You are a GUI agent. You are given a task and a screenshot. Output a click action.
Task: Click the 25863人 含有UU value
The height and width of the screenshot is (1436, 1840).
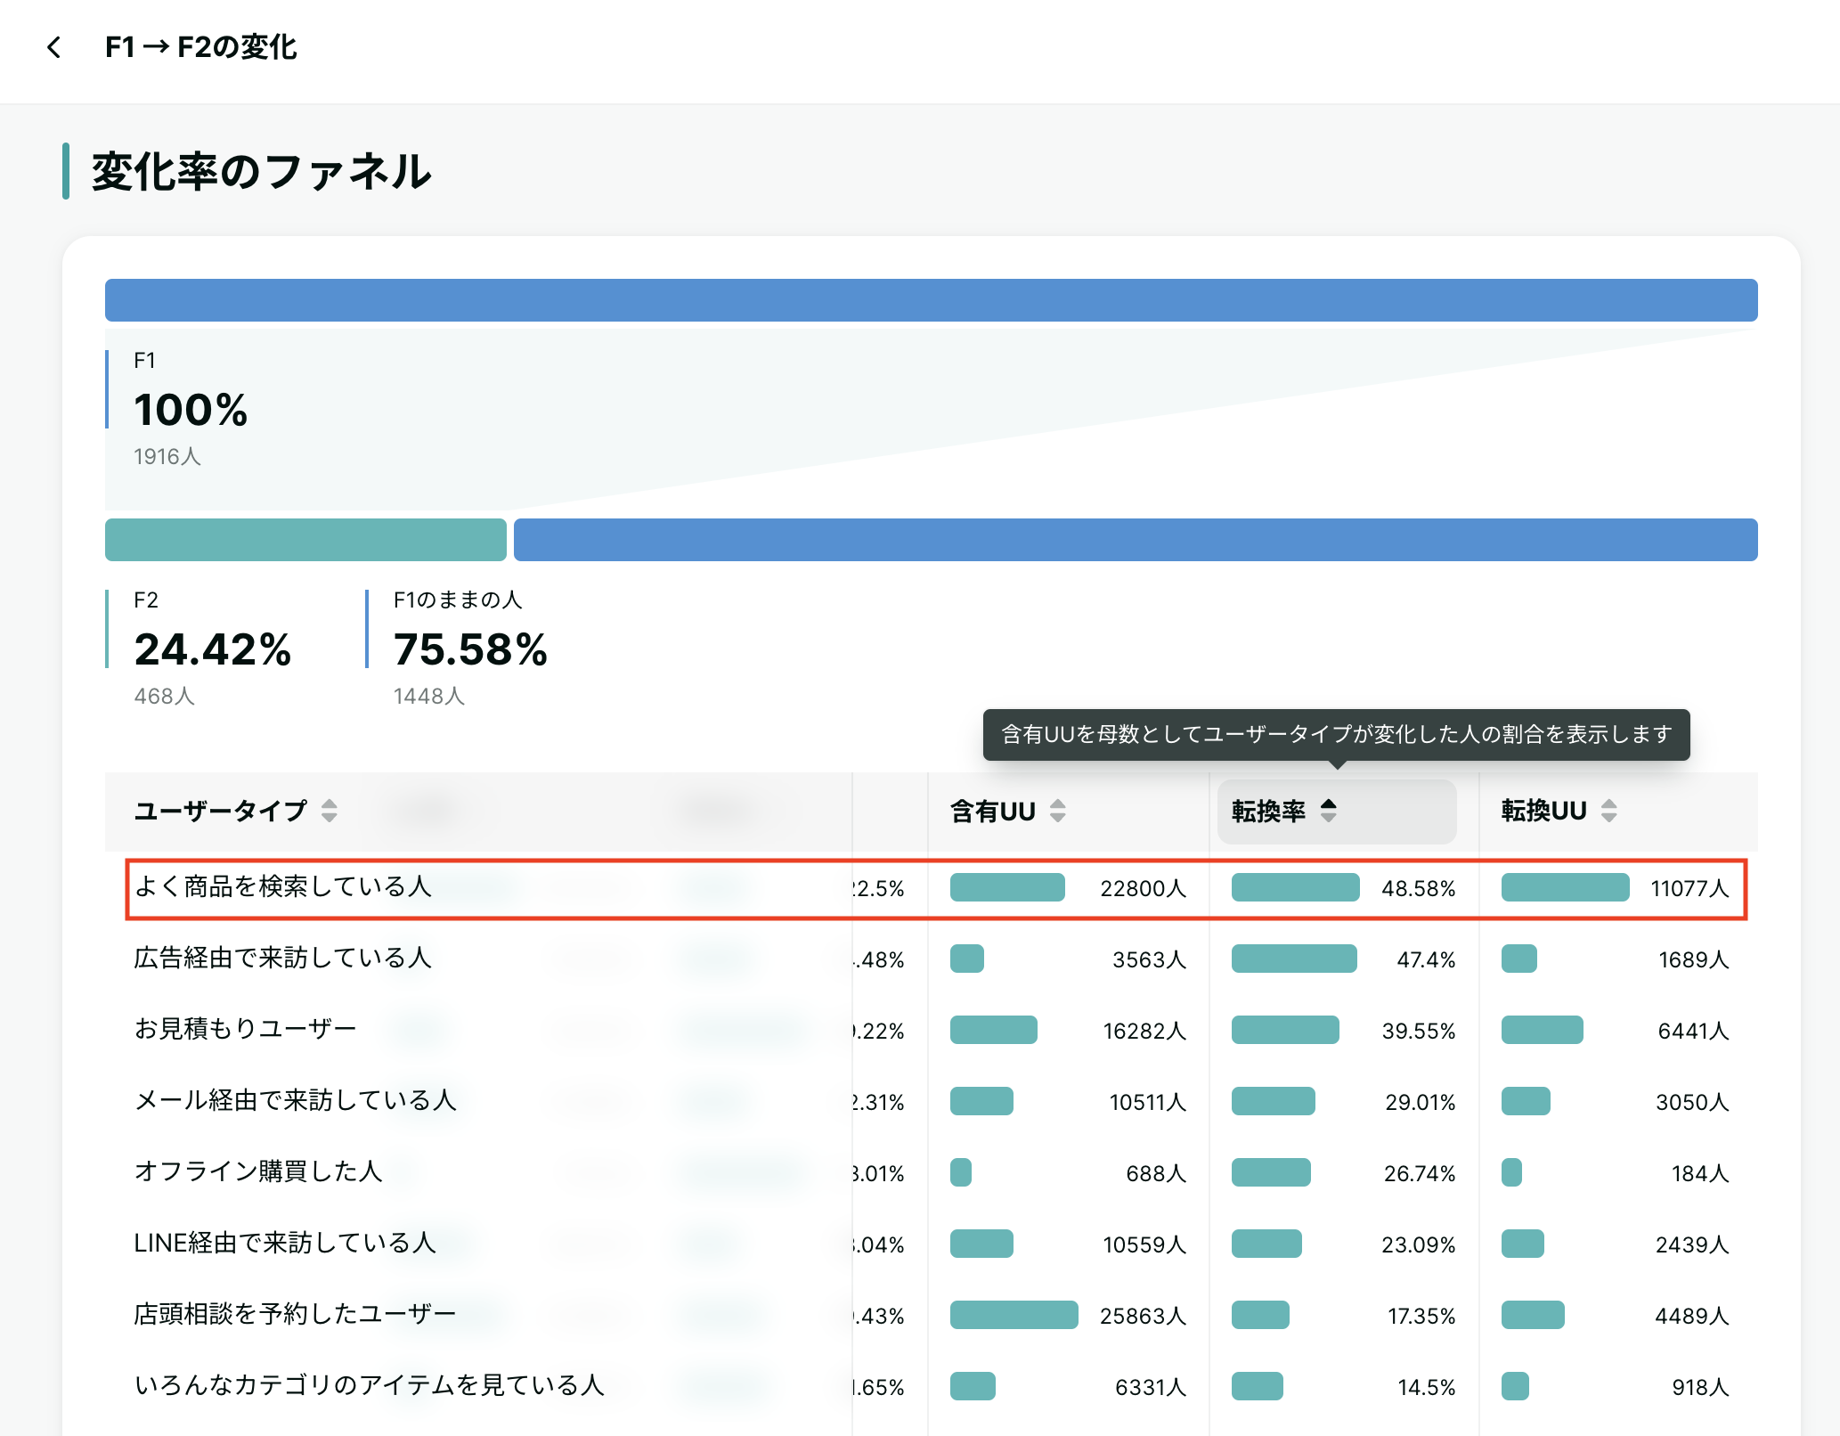click(x=1144, y=1316)
